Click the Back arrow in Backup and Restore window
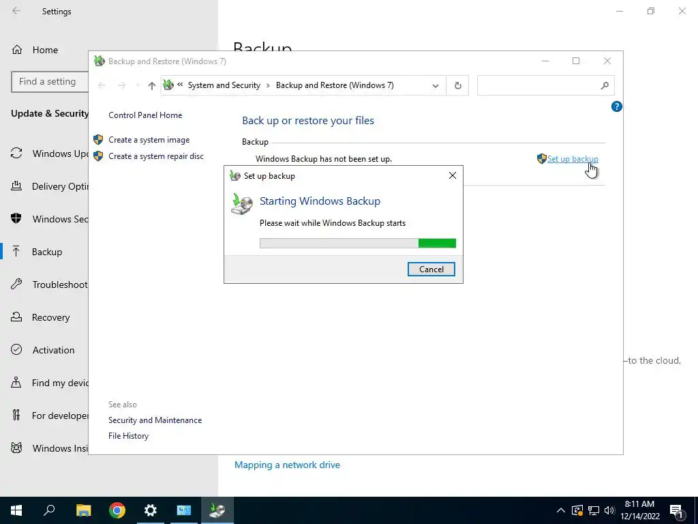Image resolution: width=698 pixels, height=524 pixels. click(102, 85)
